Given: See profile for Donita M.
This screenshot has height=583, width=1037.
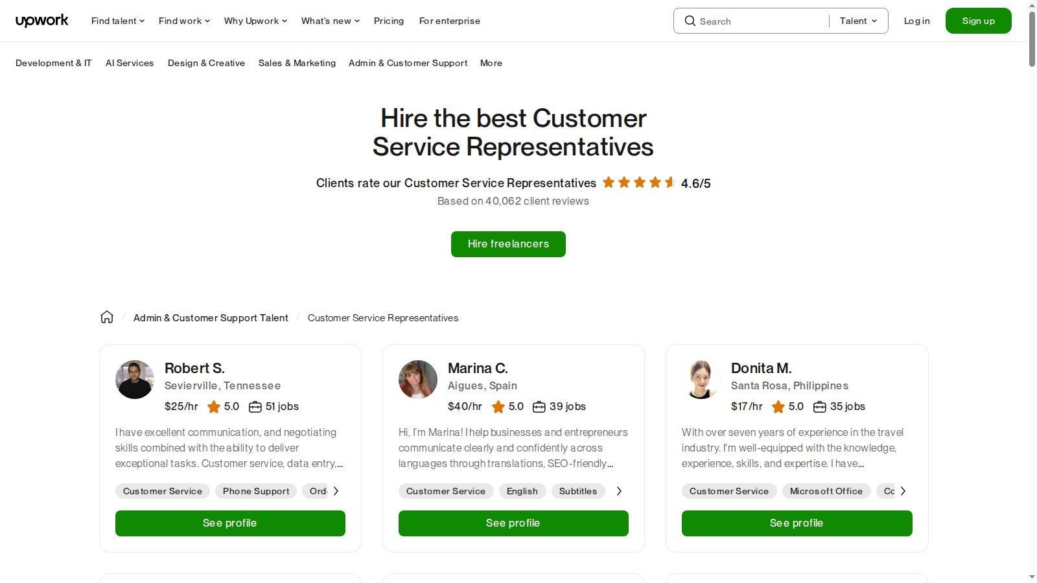Looking at the screenshot, I should coord(796,523).
